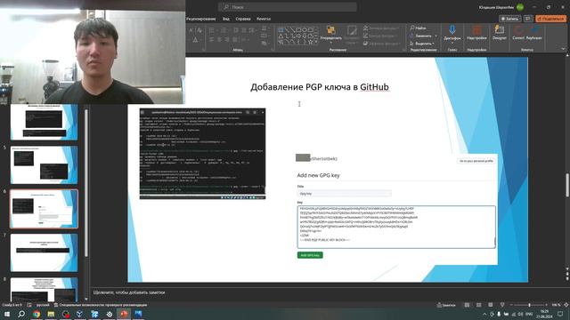Viewport: 570px width, 320px height.
Task: Toggle the Заметки notes pane
Action: [x=446, y=305]
